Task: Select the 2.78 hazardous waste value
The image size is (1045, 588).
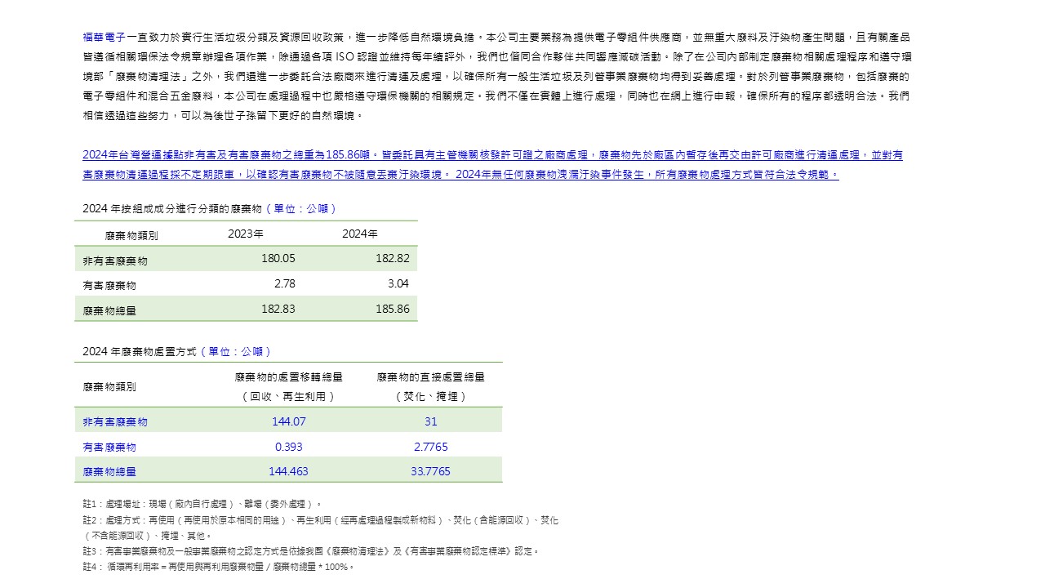Action: [x=285, y=284]
